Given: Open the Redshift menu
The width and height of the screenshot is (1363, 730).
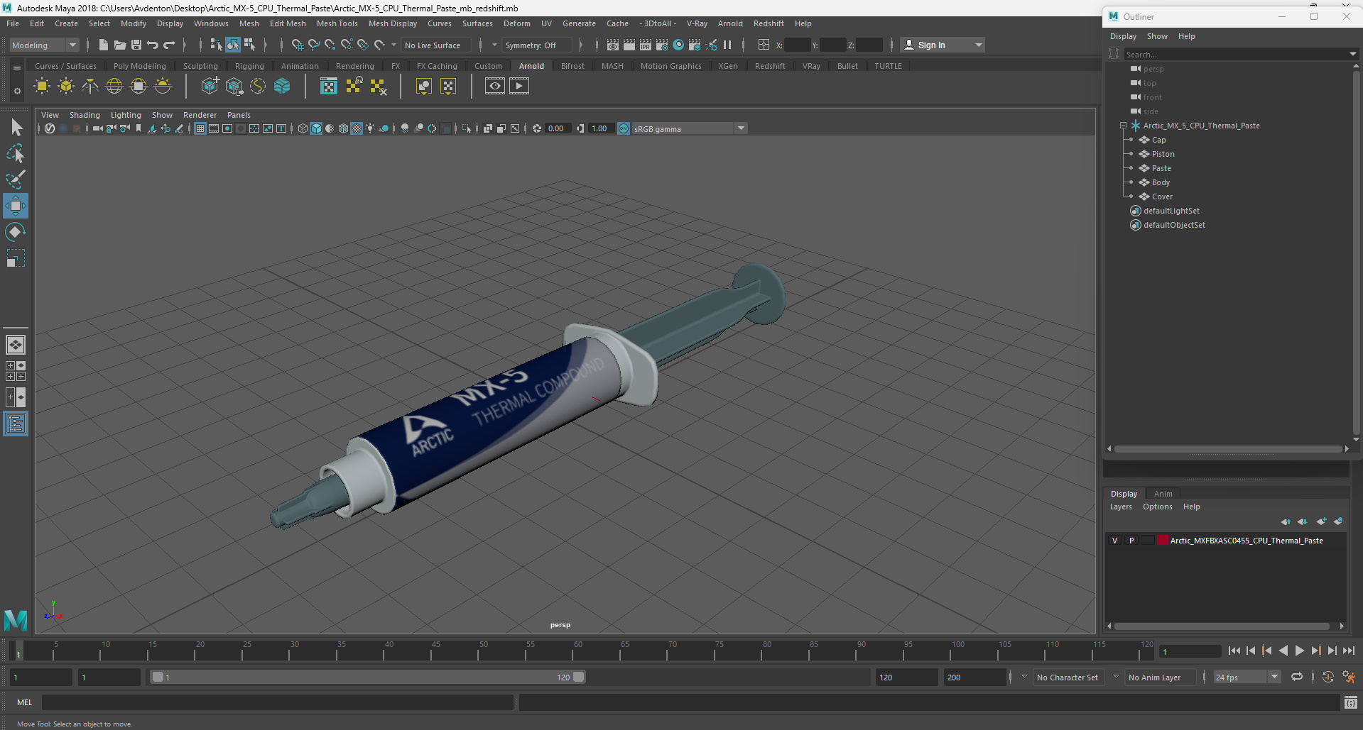Looking at the screenshot, I should [x=769, y=23].
